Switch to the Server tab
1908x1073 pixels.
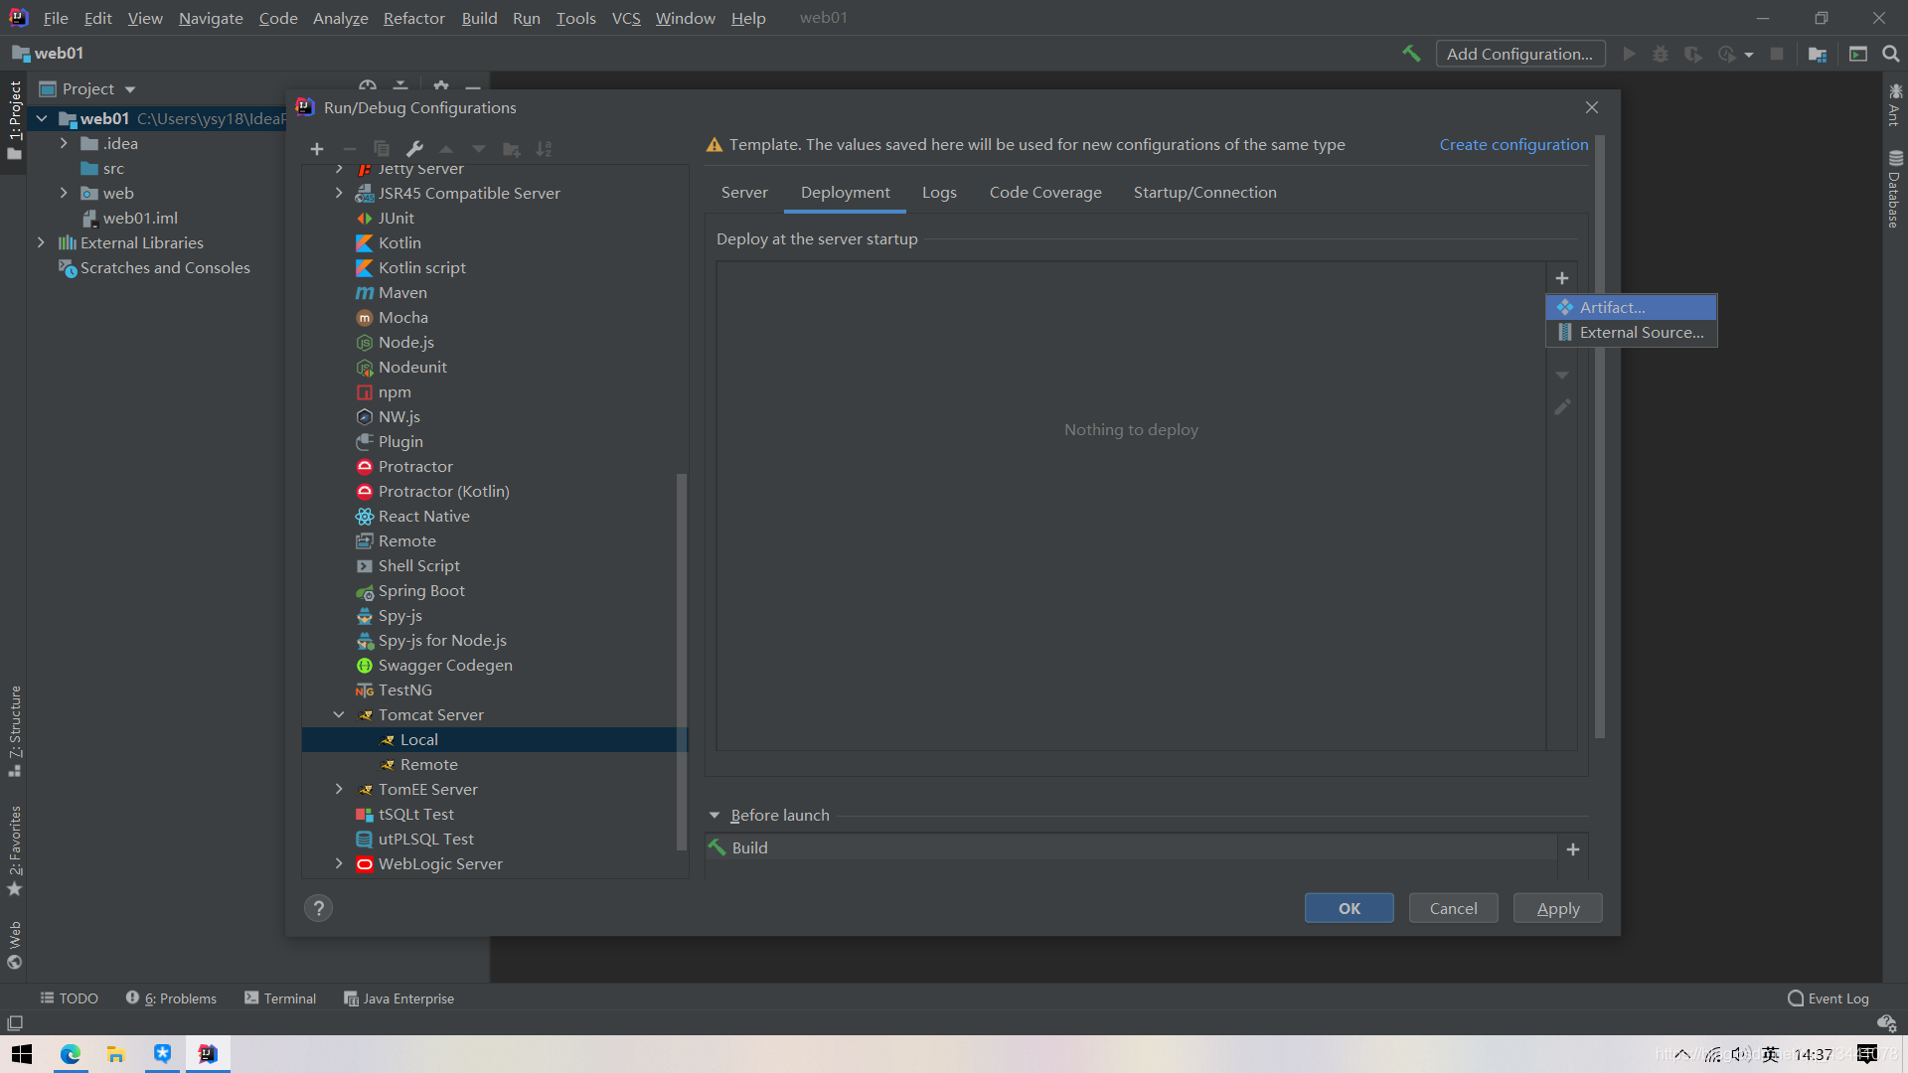pyautogui.click(x=743, y=193)
